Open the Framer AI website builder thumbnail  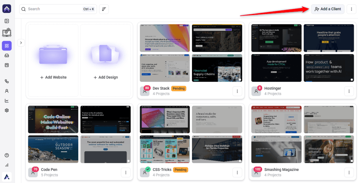pyautogui.click(x=106, y=119)
